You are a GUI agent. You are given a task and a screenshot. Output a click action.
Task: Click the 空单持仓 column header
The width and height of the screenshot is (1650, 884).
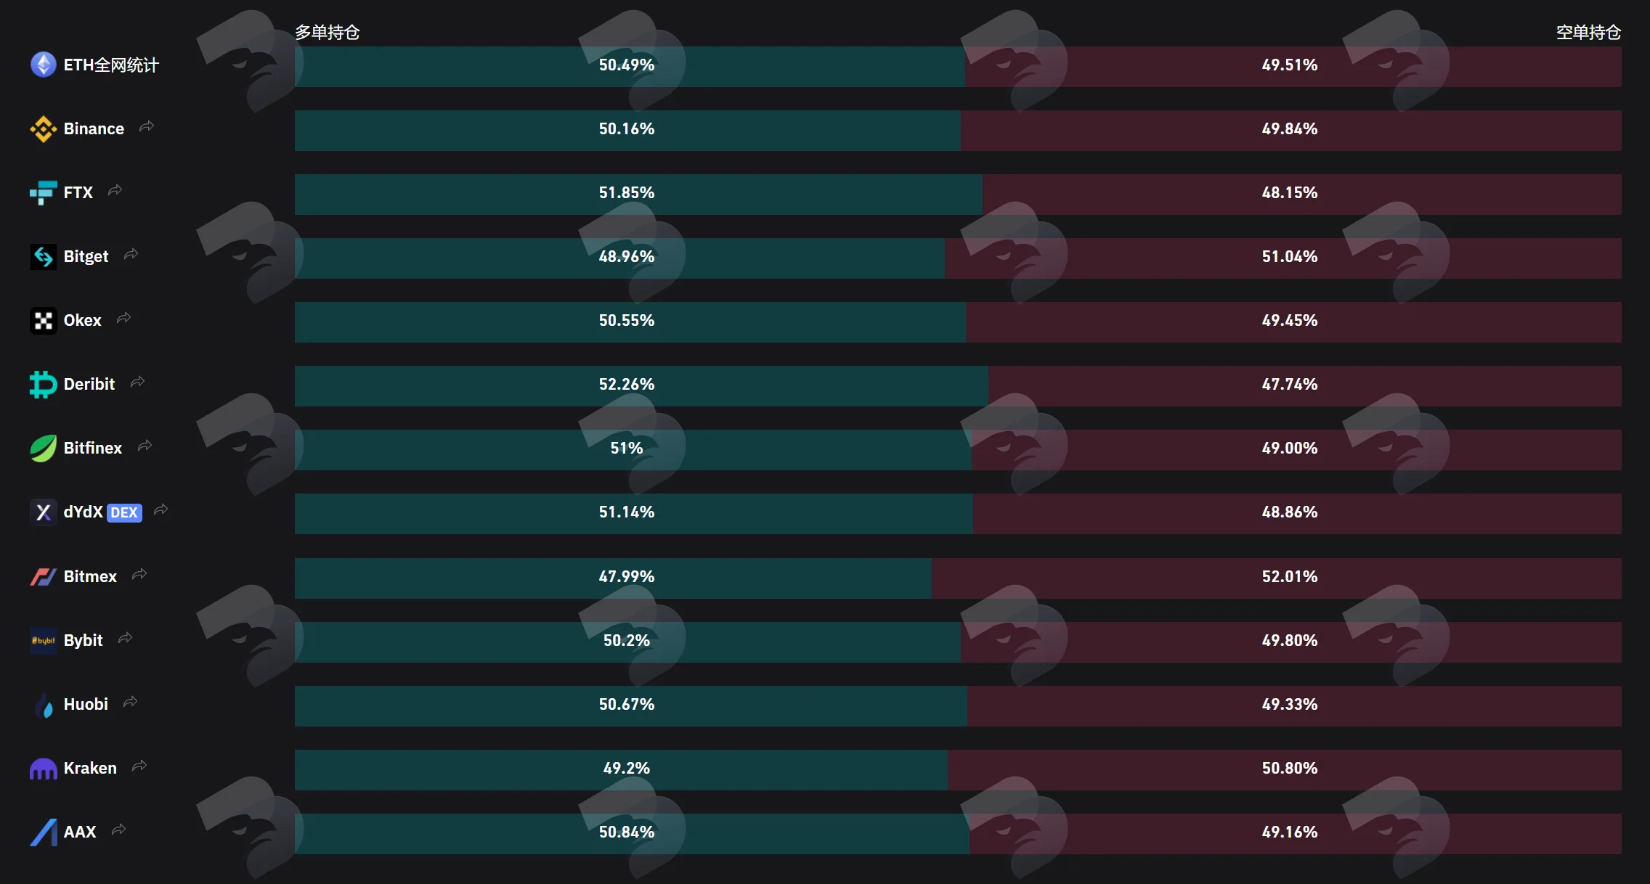tap(1588, 33)
